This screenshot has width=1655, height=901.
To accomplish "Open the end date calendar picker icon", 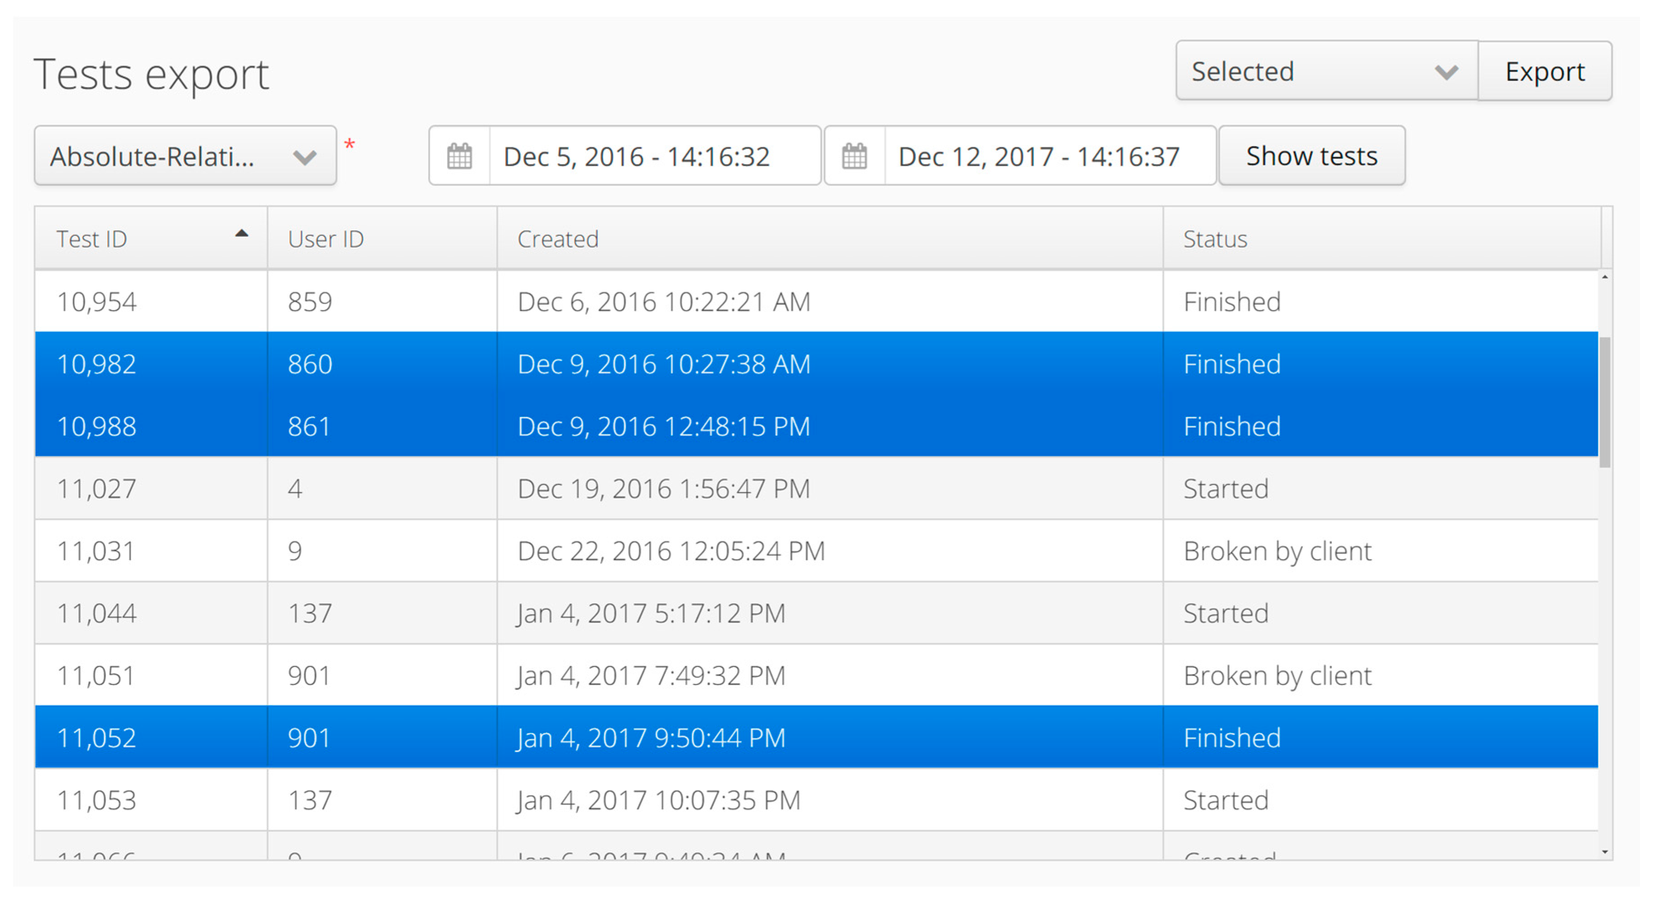I will 854,156.
